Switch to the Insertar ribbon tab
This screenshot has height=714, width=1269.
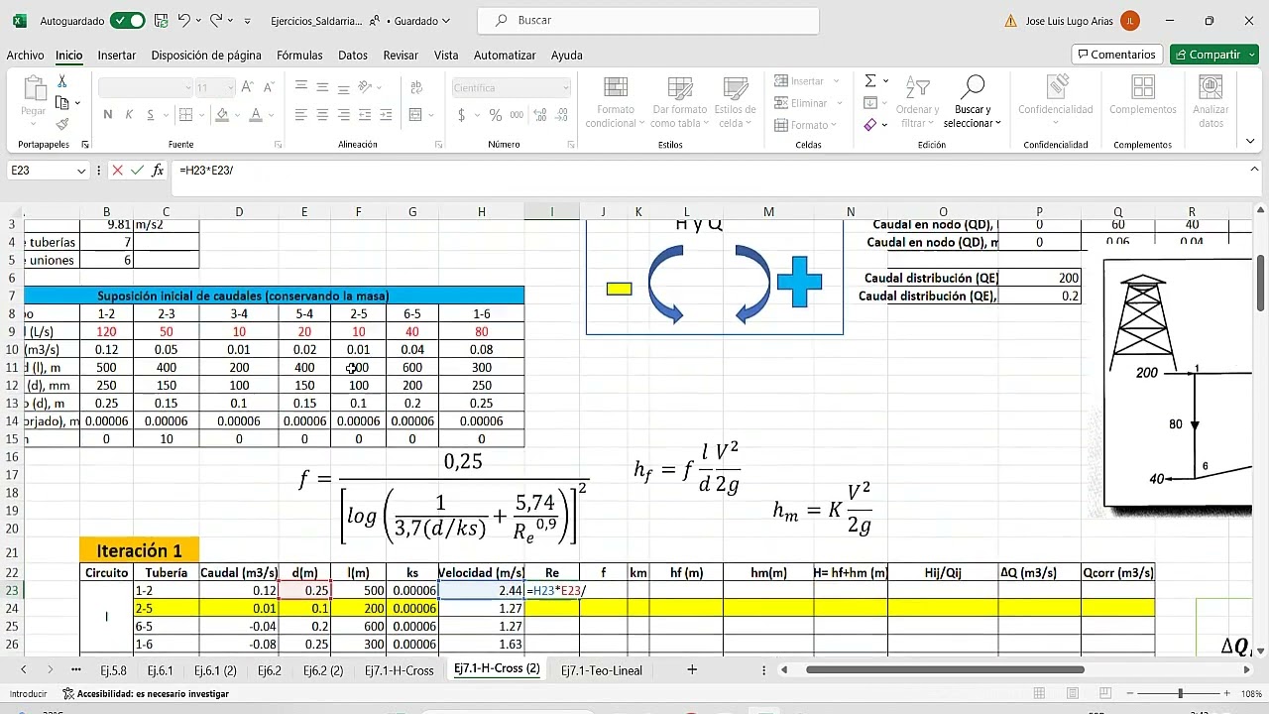117,56
